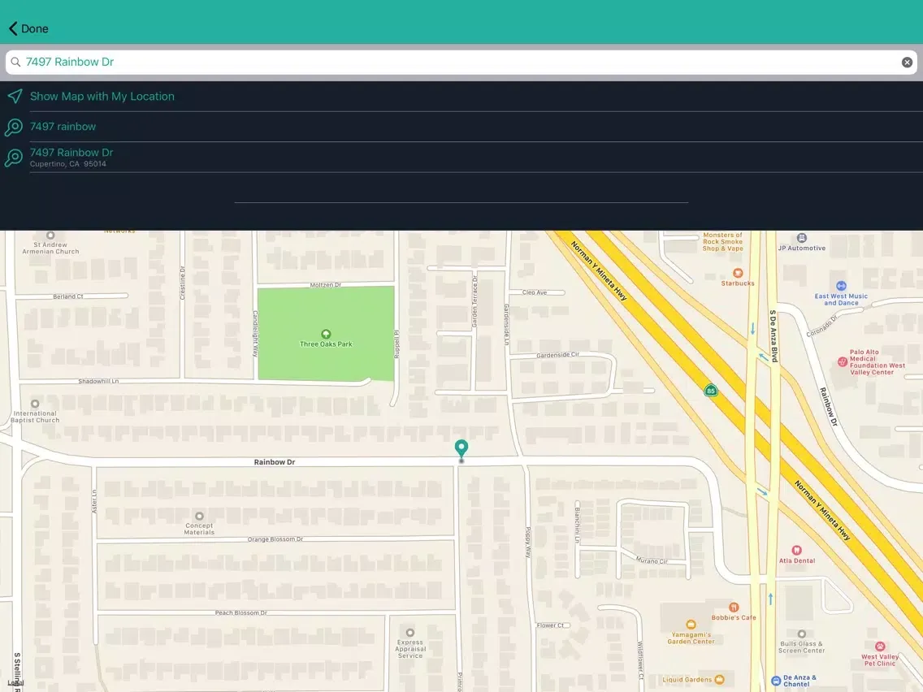Open Palo Alto Medical Foundation marker
923x692 pixels.
pos(843,362)
